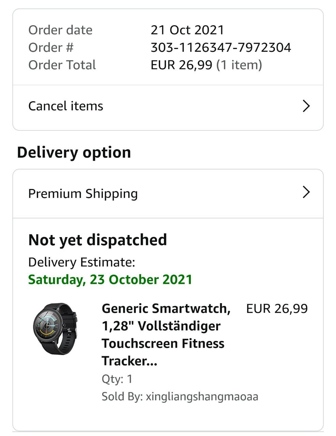Click the Order date label
336x436 pixels.
click(x=60, y=30)
